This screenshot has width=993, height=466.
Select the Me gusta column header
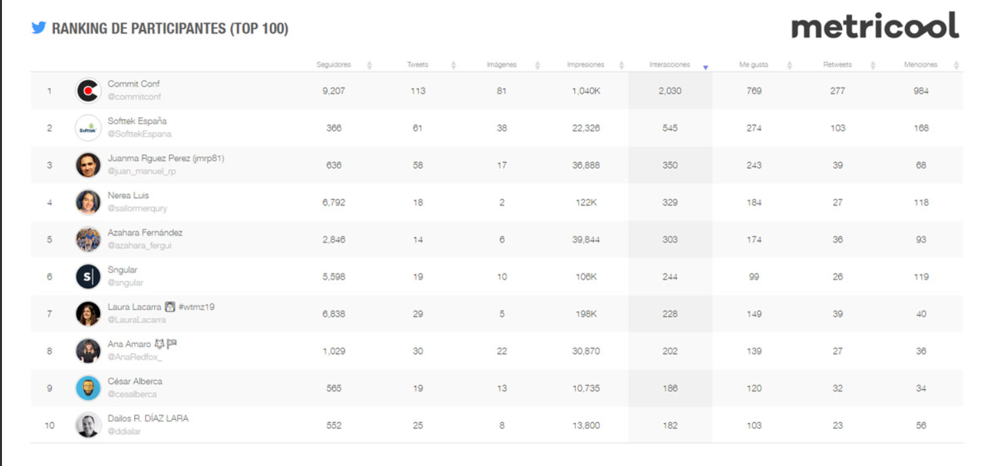(754, 65)
